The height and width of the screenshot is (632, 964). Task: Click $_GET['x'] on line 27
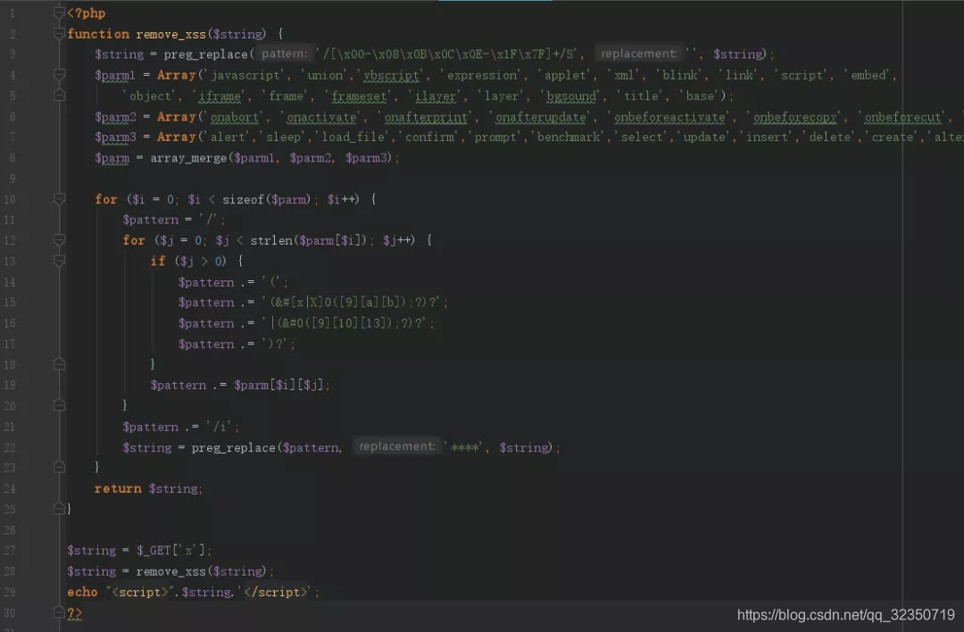(x=170, y=550)
